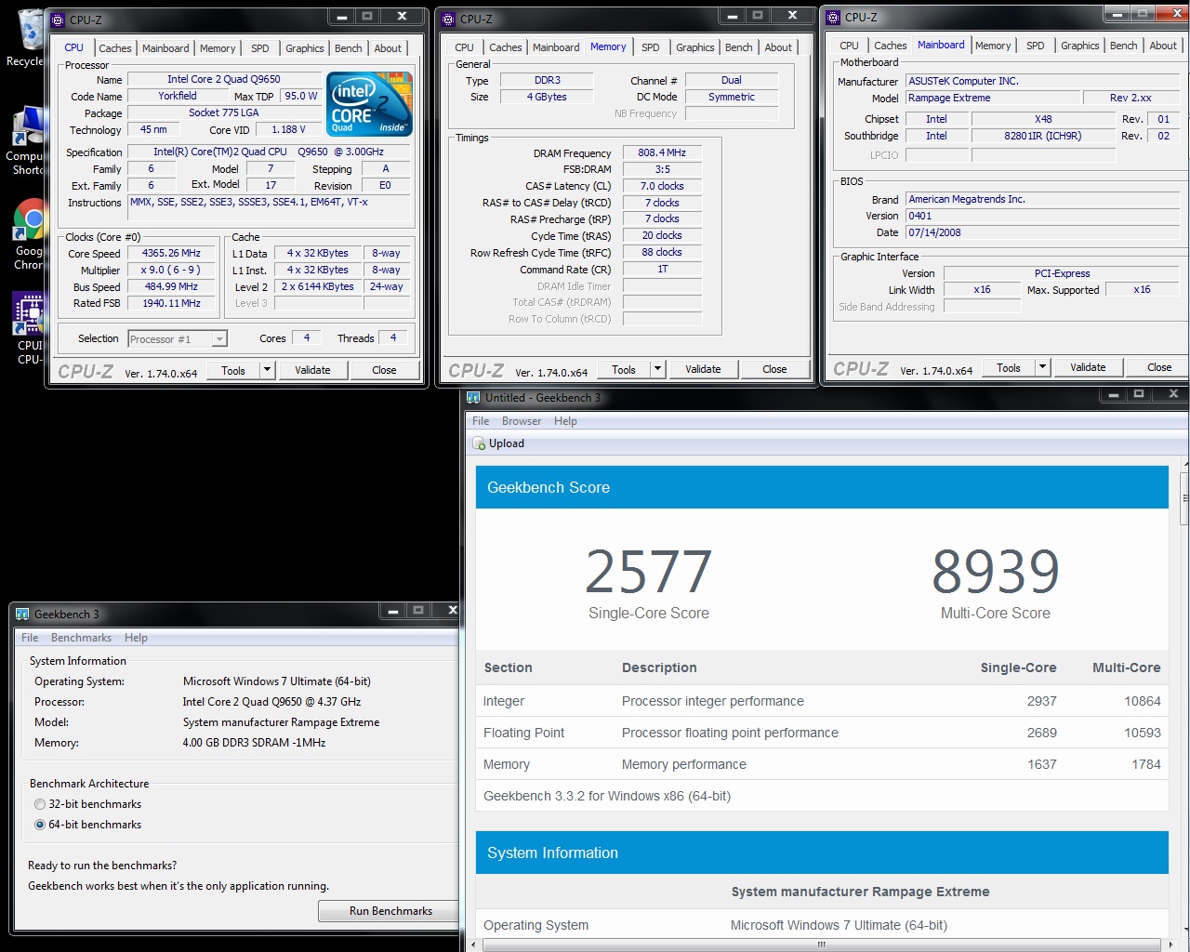Open Help menu in Geekbench 3 launcher
Viewport: 1190px width, 952px height.
pos(136,638)
